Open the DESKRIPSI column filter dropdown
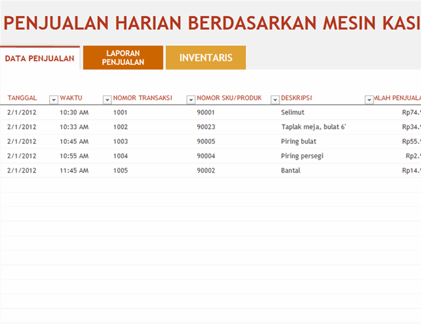Viewport: 421px width, 324px height. click(x=369, y=100)
